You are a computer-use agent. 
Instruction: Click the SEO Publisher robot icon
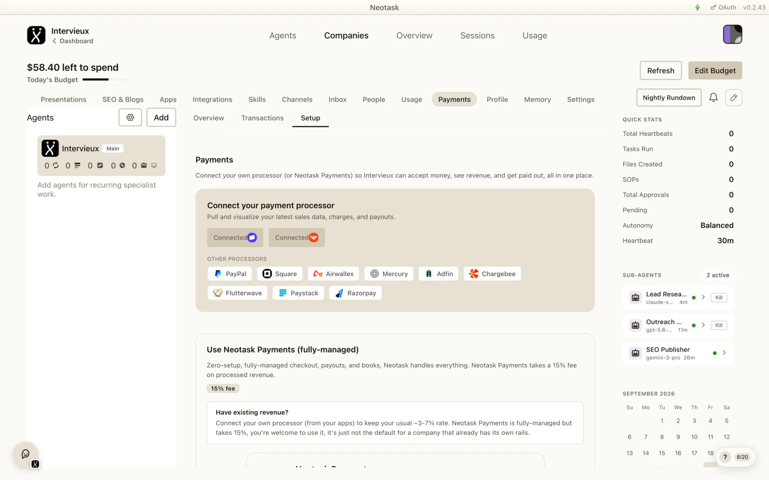pos(635,353)
